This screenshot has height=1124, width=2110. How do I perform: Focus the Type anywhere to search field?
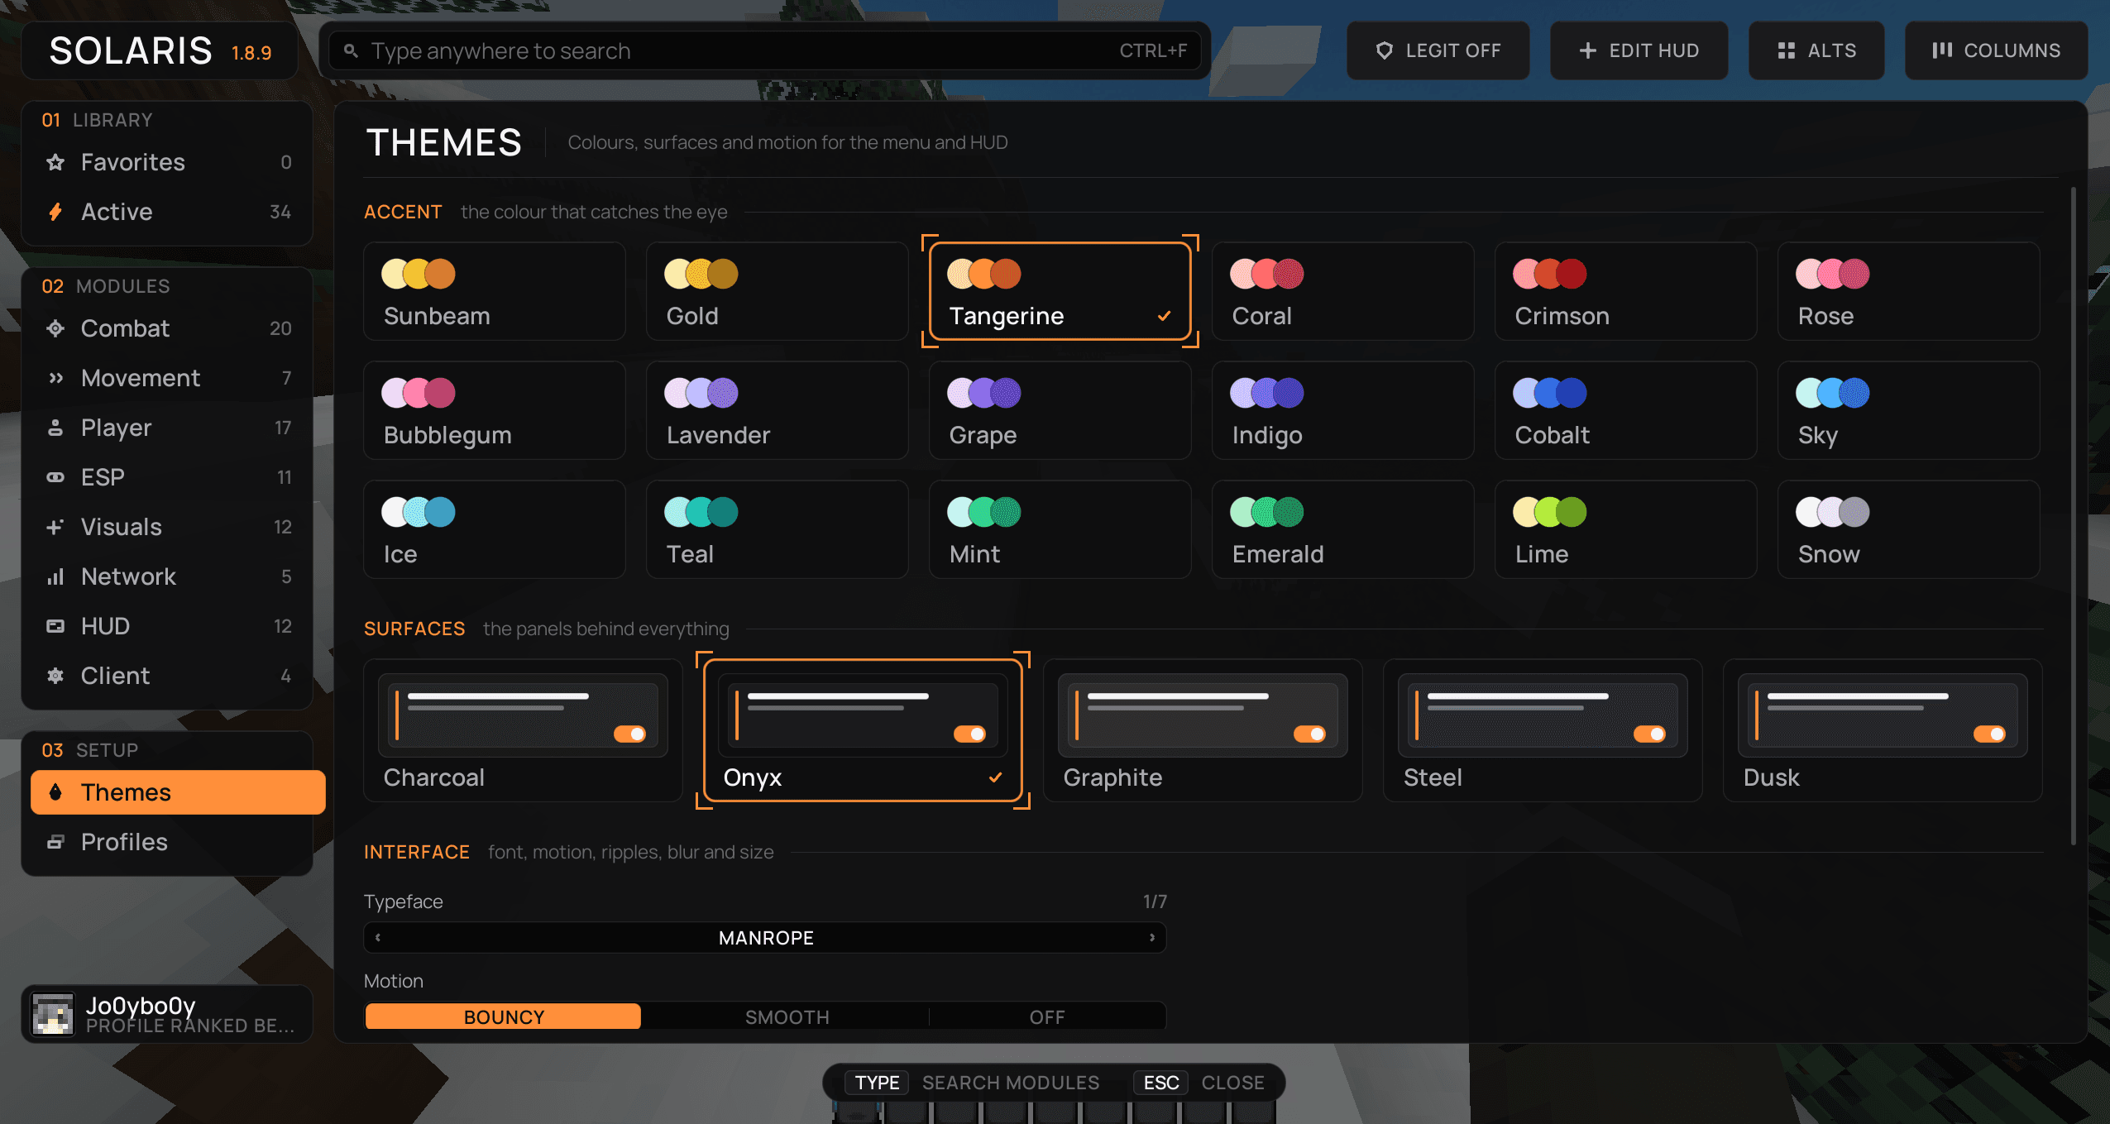coord(765,51)
